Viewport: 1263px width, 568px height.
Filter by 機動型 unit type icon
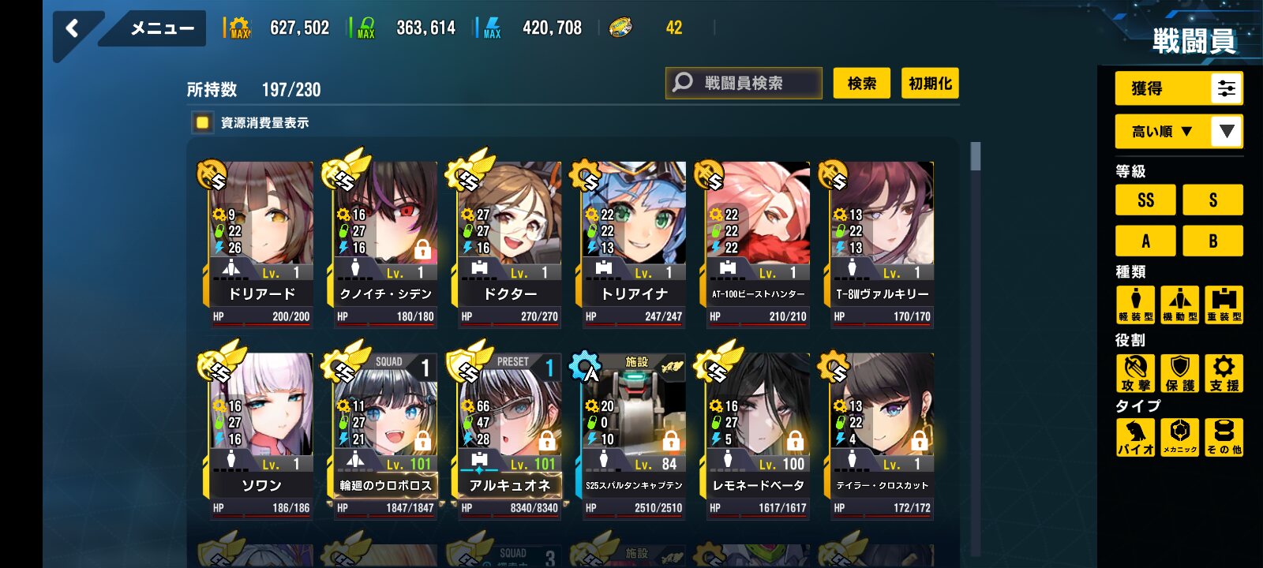[1179, 305]
